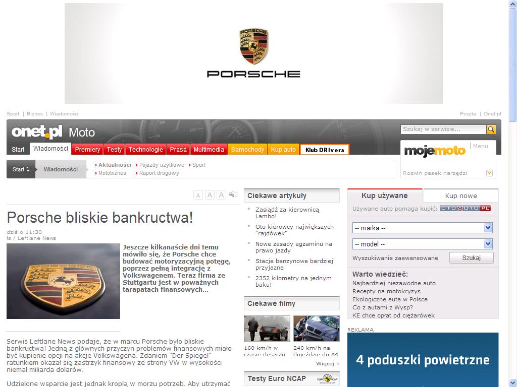Click the speaker read-aloud icon
517x387 pixels.
point(233,194)
